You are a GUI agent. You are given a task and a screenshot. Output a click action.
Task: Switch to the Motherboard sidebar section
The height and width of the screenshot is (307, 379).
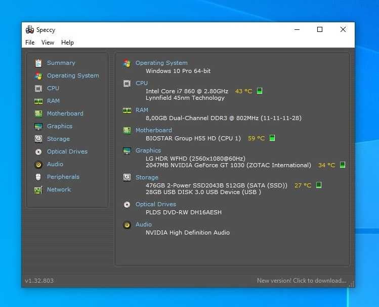click(65, 113)
